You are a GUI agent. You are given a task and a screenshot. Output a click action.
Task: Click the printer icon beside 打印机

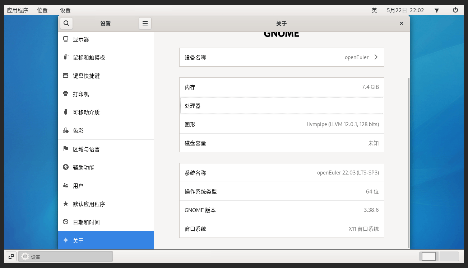(x=65, y=94)
